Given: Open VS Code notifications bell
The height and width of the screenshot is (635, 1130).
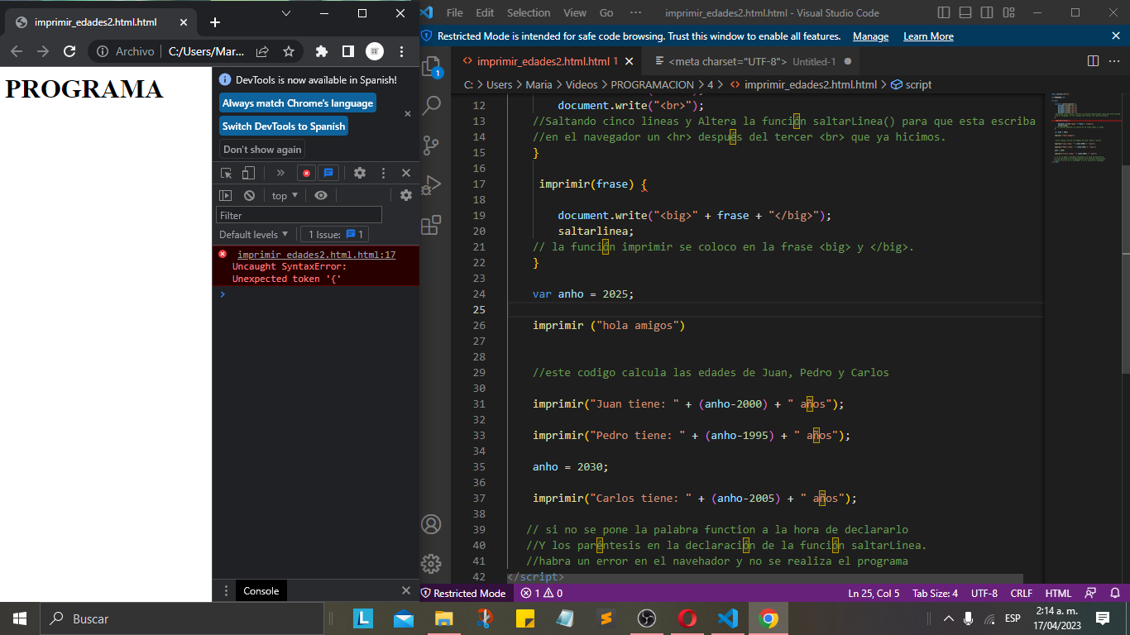Looking at the screenshot, I should (1115, 593).
